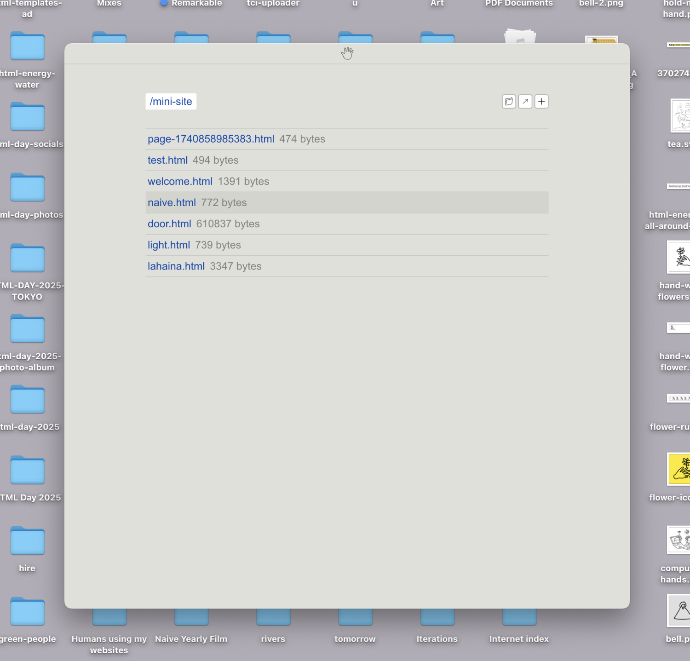Open welcome.html from the file list
This screenshot has height=661, width=690.
[x=180, y=181]
